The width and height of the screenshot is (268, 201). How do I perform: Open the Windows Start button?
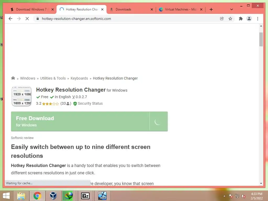coord(6,196)
